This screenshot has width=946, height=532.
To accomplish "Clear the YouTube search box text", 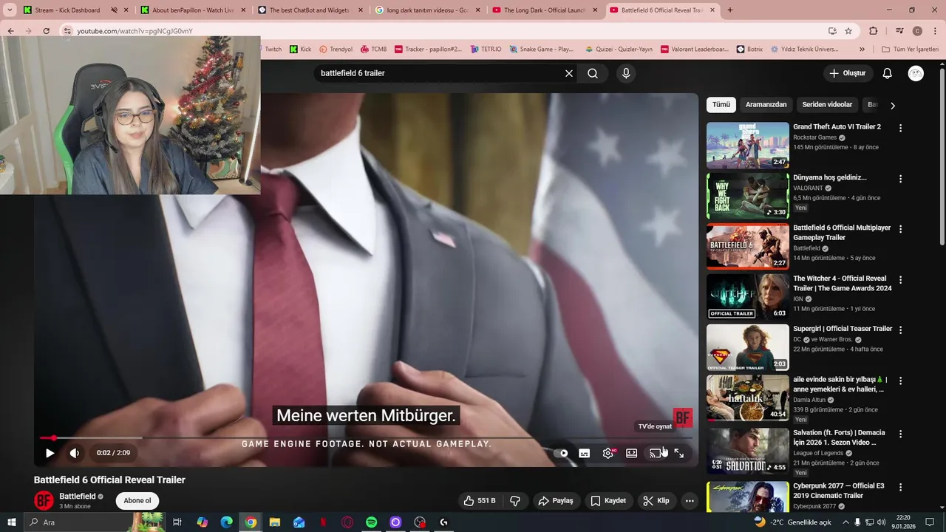I will coord(569,73).
